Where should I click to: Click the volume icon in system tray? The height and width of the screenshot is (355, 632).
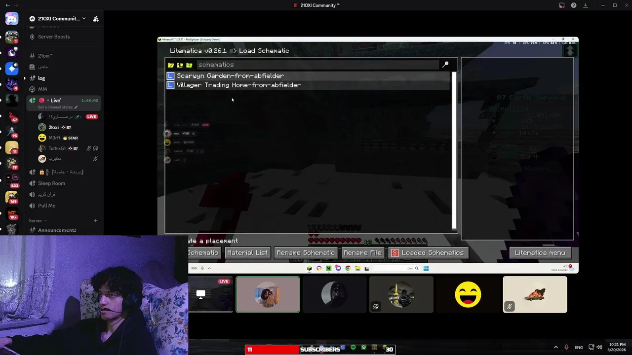coord(599,347)
